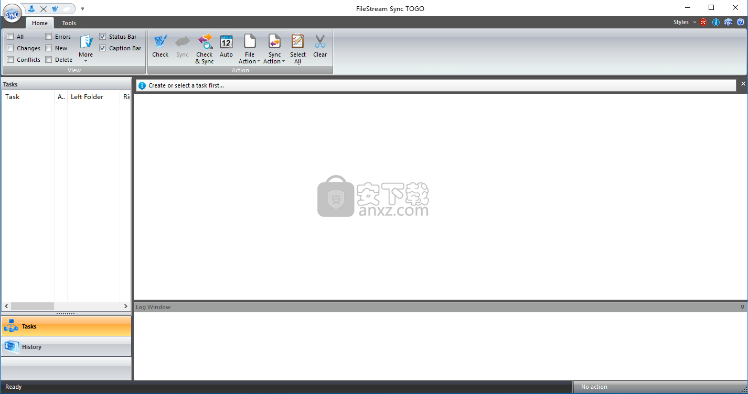
Task: Open the round SYNC application menu button
Action: pyautogui.click(x=12, y=14)
